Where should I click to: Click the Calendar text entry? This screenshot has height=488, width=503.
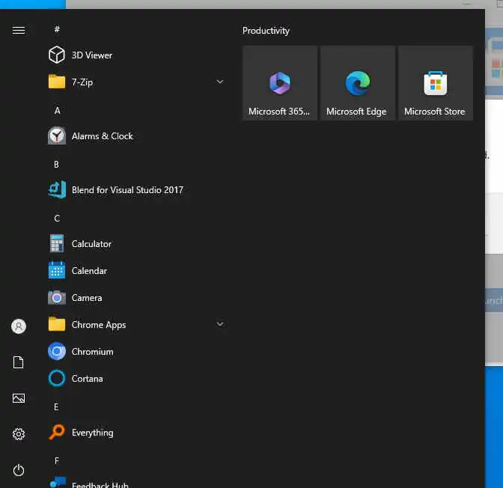pos(89,271)
